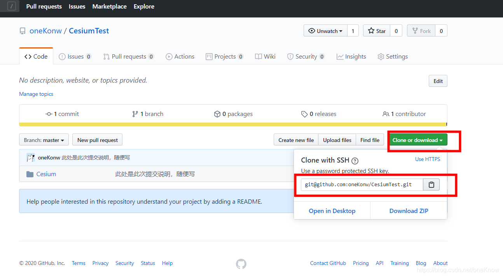Image resolution: width=503 pixels, height=277 pixels.
Task: Click the stargazers count 0
Action: coord(396,31)
